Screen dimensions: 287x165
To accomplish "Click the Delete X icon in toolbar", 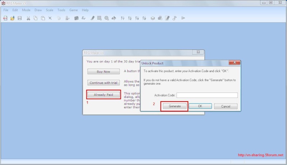I will point(50,18).
